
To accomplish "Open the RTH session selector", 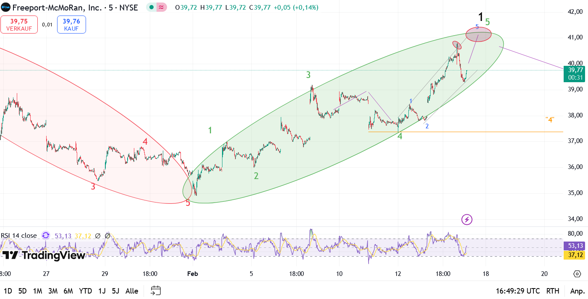I will (x=552, y=291).
